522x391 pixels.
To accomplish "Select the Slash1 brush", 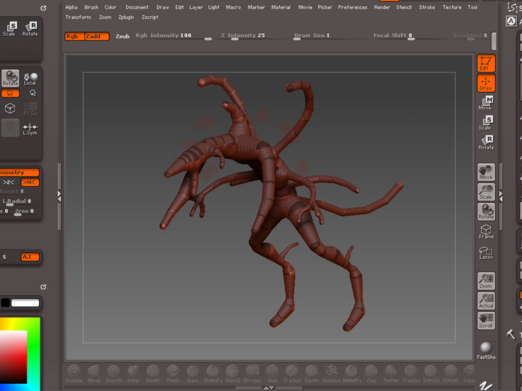I will [x=153, y=373].
